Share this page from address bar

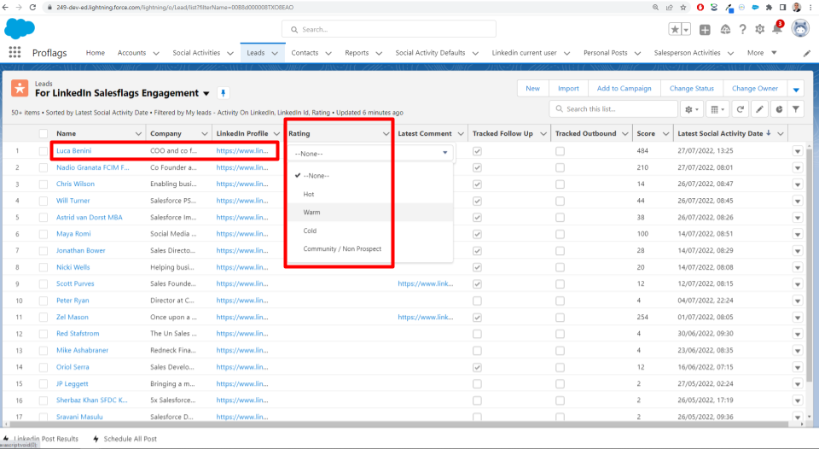coord(670,8)
